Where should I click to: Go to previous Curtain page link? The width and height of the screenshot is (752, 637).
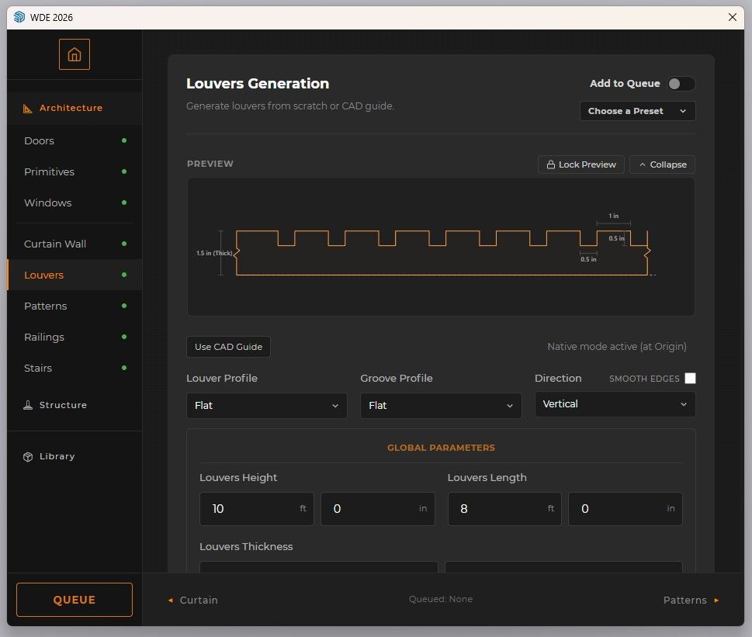pos(192,600)
